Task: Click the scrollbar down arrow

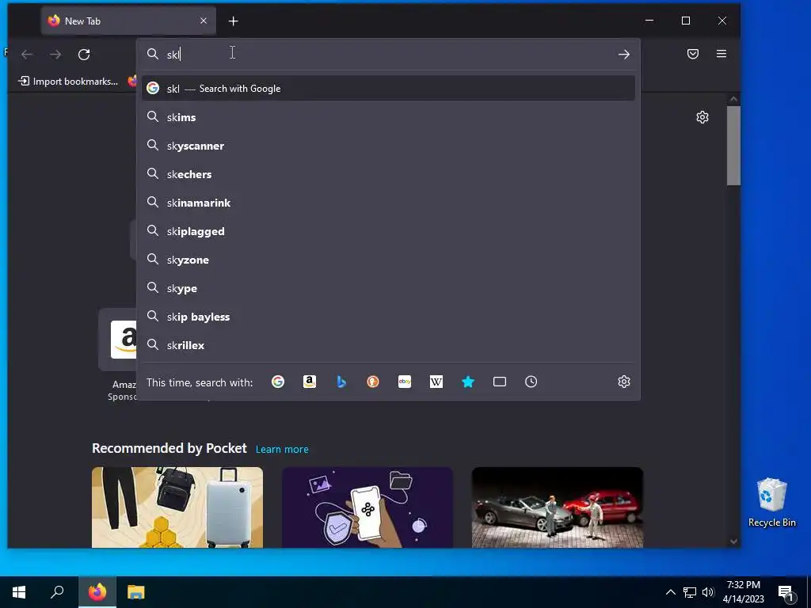Action: point(733,541)
